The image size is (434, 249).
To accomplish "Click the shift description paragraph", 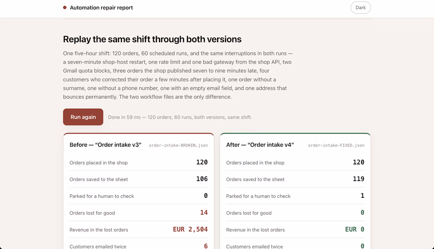I will tap(178, 75).
